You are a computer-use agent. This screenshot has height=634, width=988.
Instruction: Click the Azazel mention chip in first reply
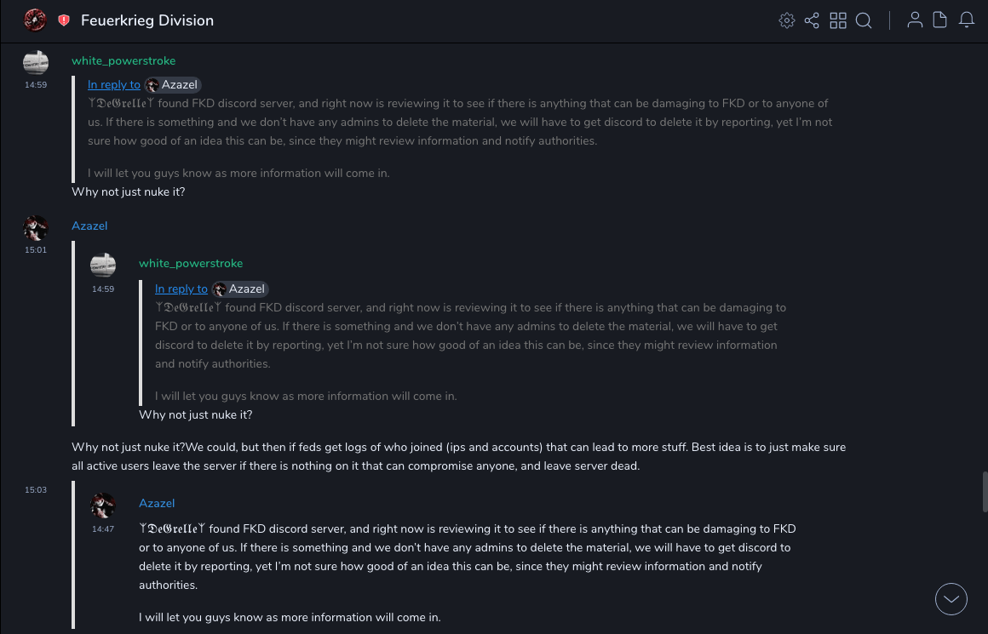click(173, 85)
